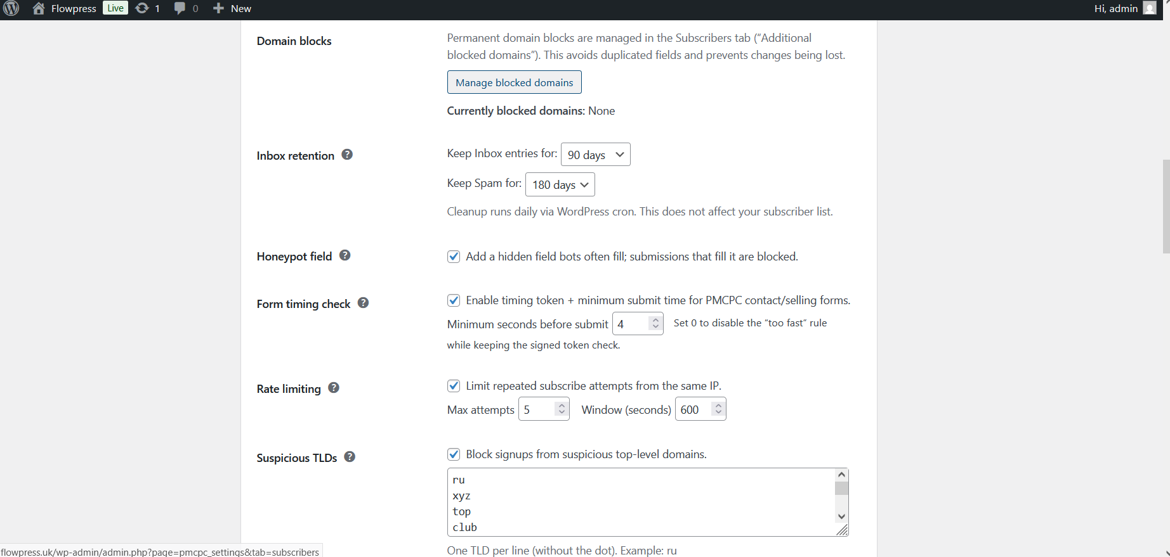1170x557 pixels.
Task: Open the WordPress logo menu
Action: pyautogui.click(x=11, y=8)
